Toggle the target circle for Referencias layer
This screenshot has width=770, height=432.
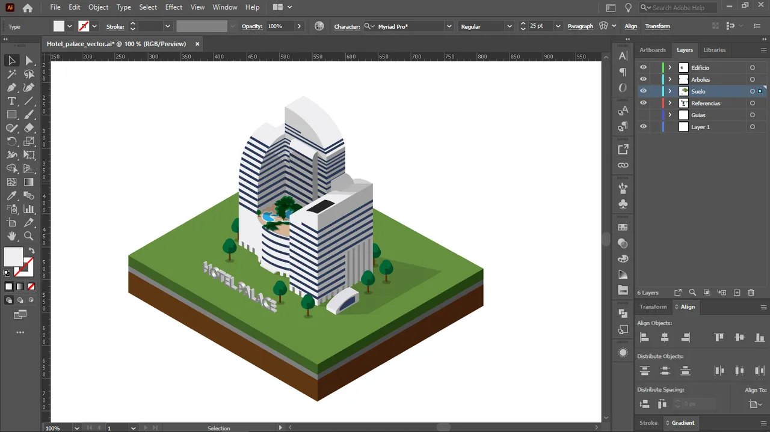pos(752,103)
